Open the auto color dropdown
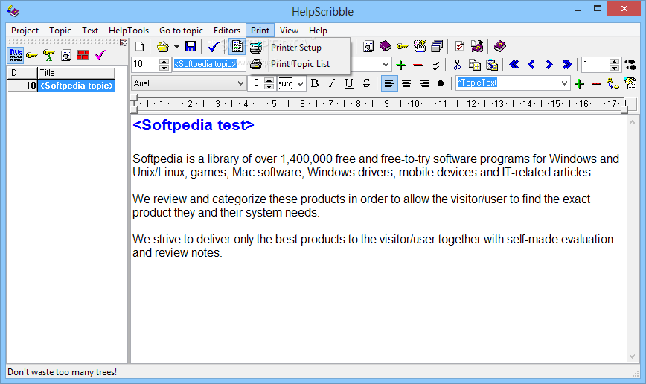Viewport: 646px width, 384px height. [300, 84]
